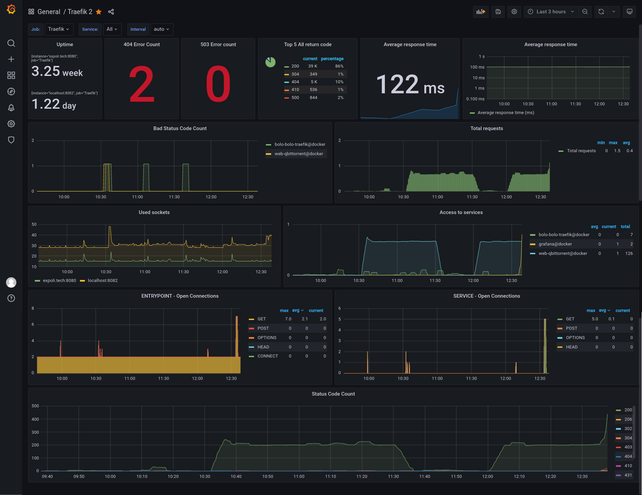This screenshot has width=642, height=495.
Task: Sort Top 5 legend by percentage
Action: click(332, 59)
